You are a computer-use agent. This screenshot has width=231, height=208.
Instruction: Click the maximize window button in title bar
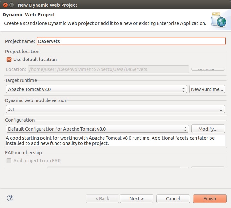pos(11,5)
